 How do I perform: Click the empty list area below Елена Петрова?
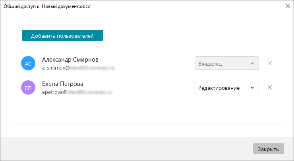pos(147,110)
